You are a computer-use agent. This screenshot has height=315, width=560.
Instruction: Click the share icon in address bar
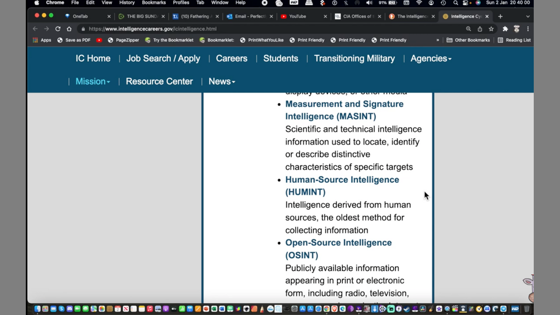pos(480,29)
